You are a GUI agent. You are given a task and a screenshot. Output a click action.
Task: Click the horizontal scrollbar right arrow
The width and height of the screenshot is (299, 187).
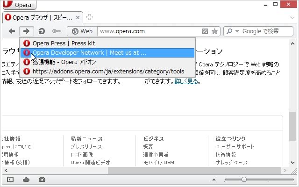[x=285, y=170]
